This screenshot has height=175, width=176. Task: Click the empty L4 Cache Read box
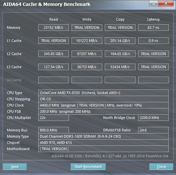54,80
